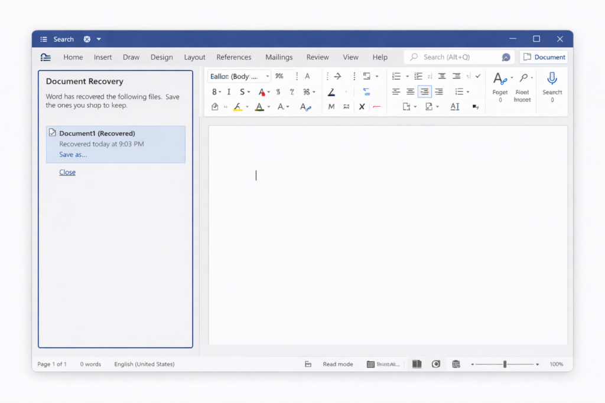Expand the line spacing dropdown arrow
The height and width of the screenshot is (403, 605).
468,92
